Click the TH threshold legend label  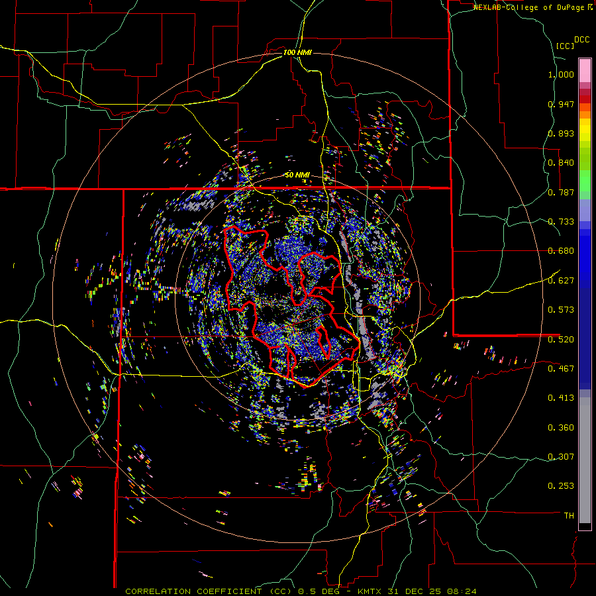[569, 516]
